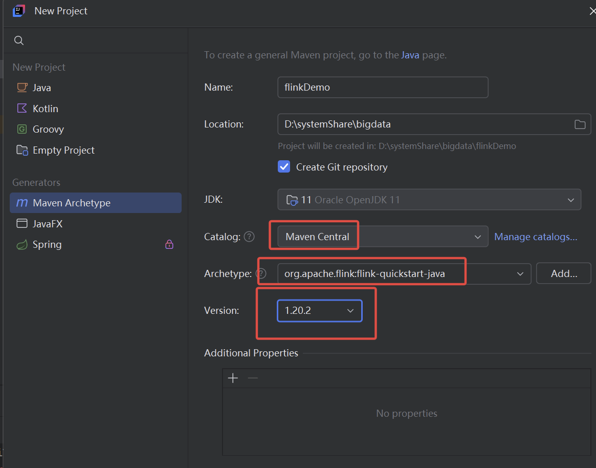Click the Archetype help question icon
The width and height of the screenshot is (596, 468).
click(x=261, y=273)
